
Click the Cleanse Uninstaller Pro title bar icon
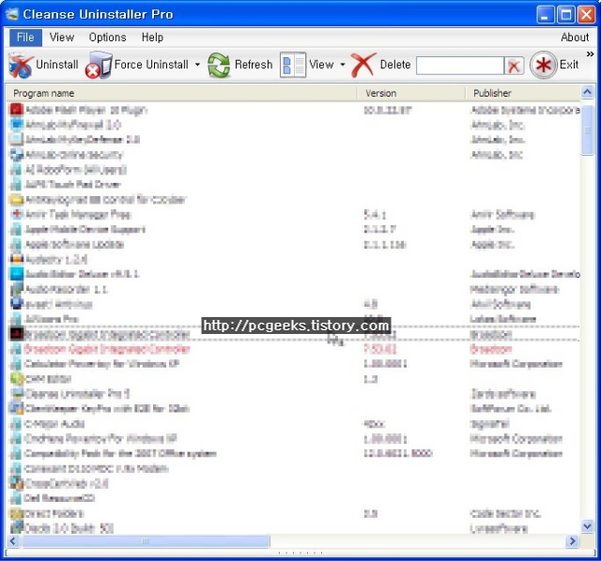tap(11, 14)
